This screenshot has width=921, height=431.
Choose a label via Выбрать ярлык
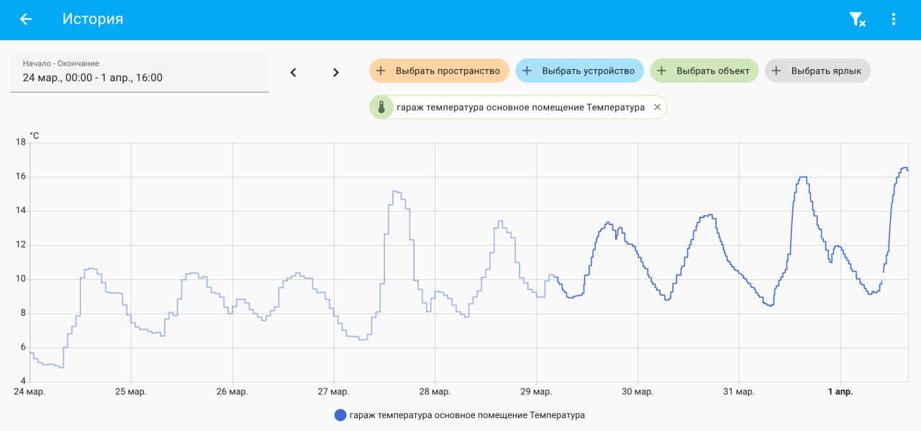tap(818, 71)
